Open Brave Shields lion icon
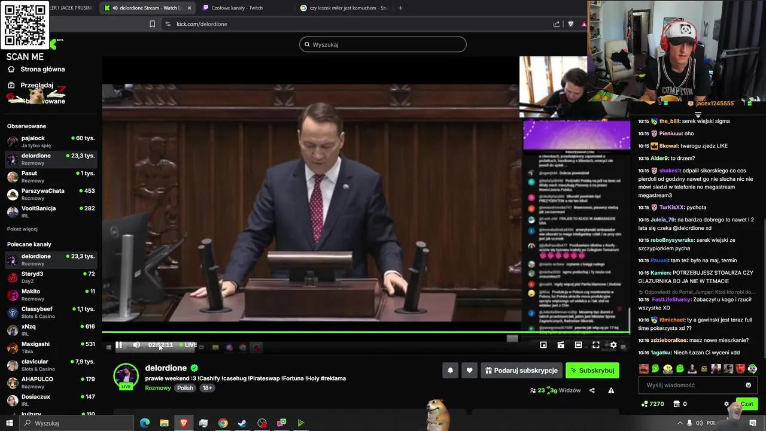 570,24
